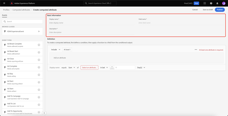Open the apps switcher grid icon
The width and height of the screenshot is (228, 116).
pyautogui.click(x=205, y=3)
